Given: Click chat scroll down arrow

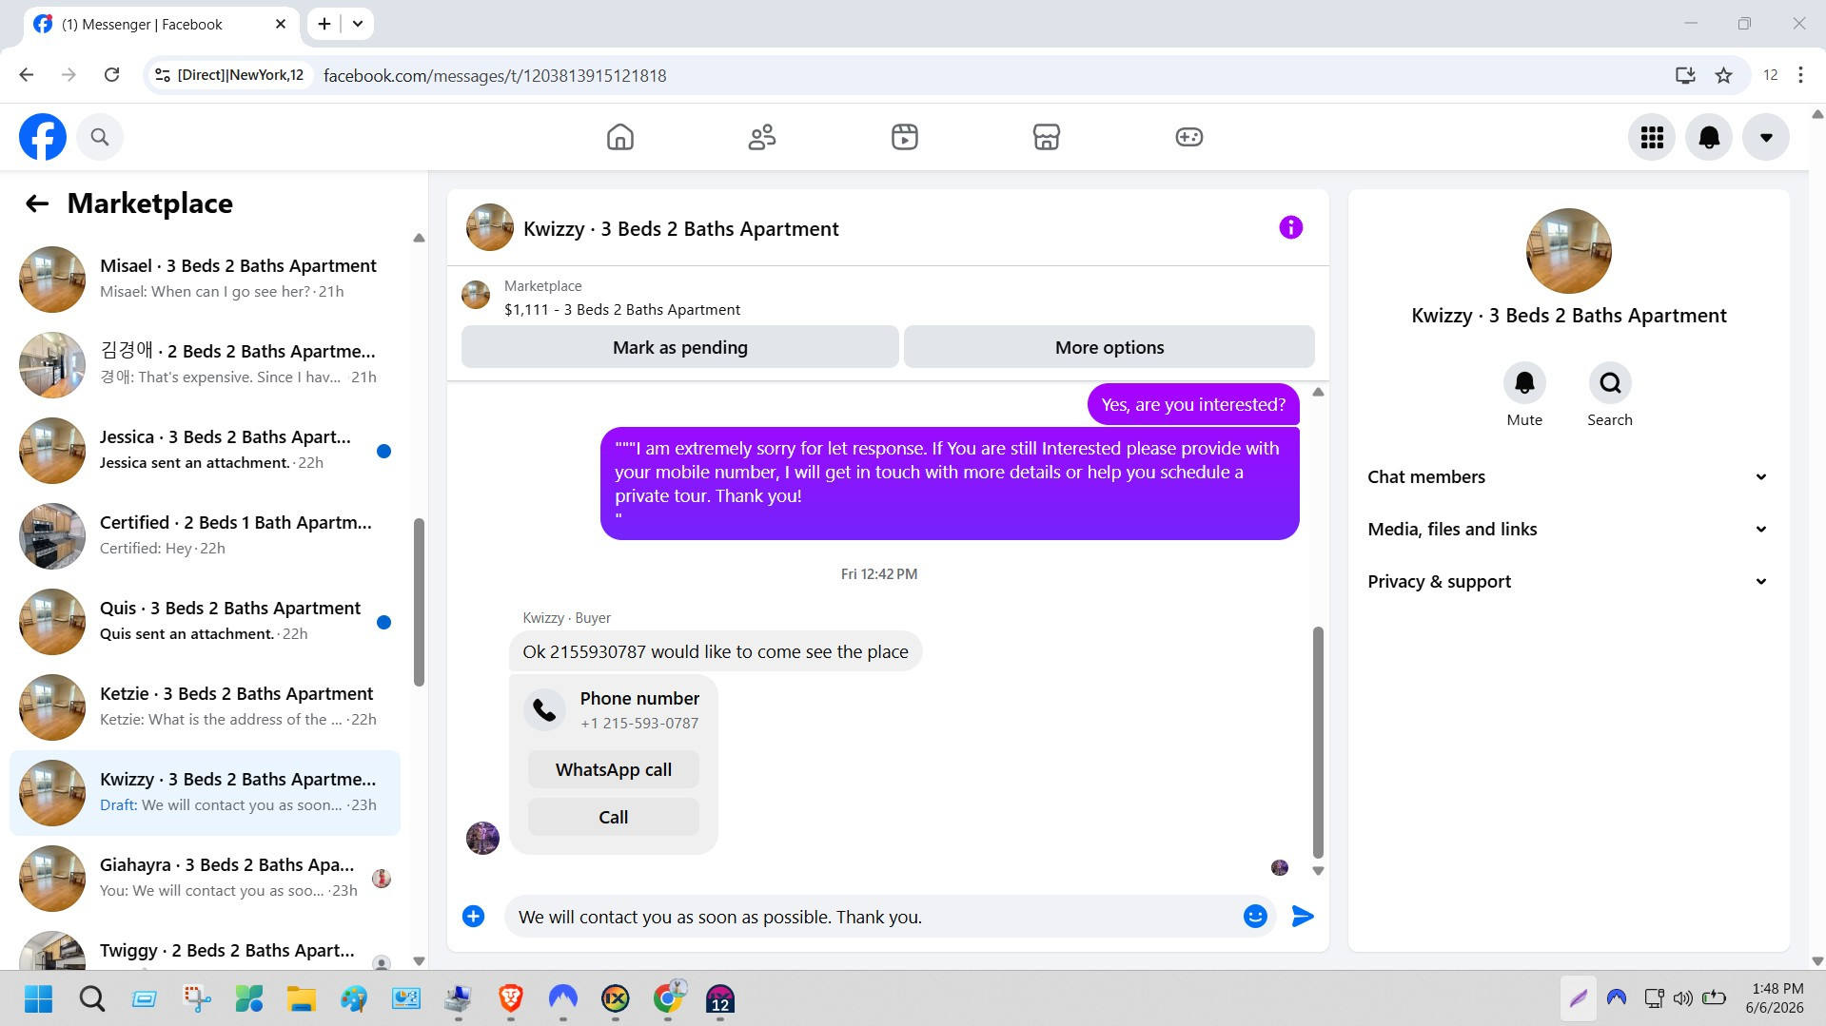Looking at the screenshot, I should click(x=1318, y=870).
